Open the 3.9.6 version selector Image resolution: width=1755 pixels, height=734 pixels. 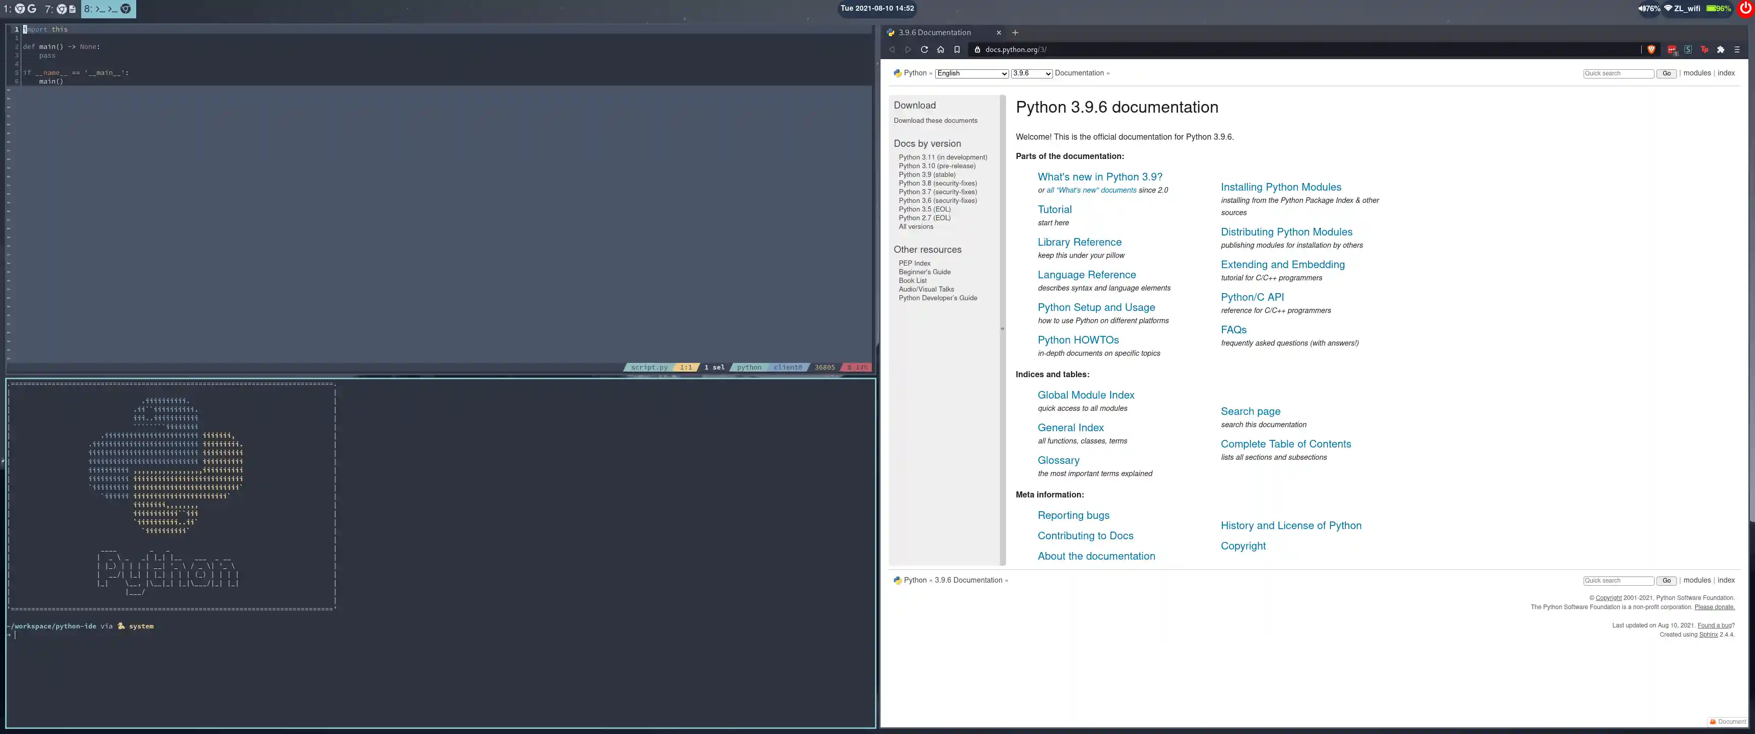point(1031,73)
